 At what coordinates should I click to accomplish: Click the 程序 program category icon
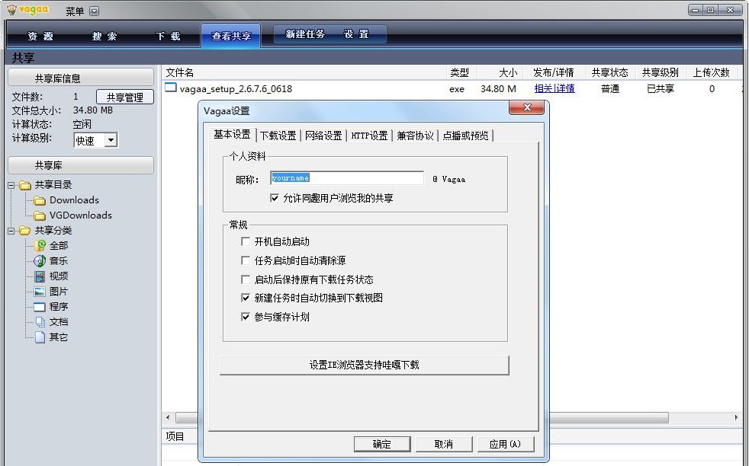click(40, 307)
